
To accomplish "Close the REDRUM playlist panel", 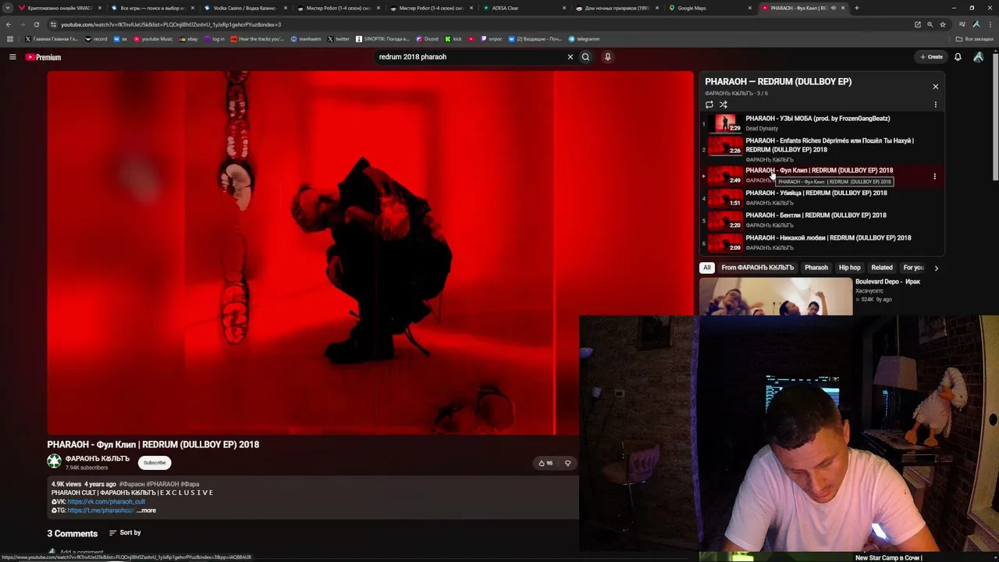I will coord(935,87).
